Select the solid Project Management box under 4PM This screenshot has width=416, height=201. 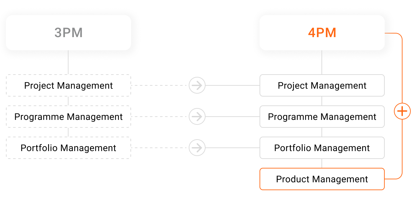point(322,85)
